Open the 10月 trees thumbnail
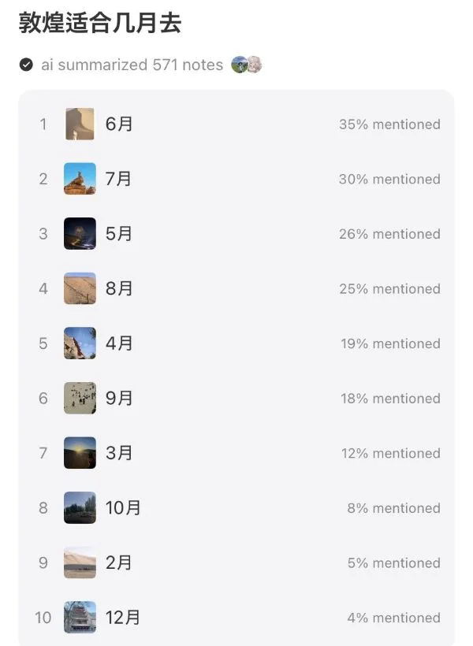473x646 pixels. 80,508
